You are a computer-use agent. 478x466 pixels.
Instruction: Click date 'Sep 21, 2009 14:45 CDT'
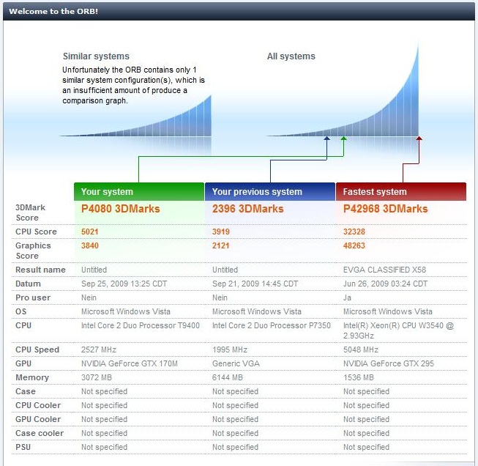pyautogui.click(x=255, y=284)
